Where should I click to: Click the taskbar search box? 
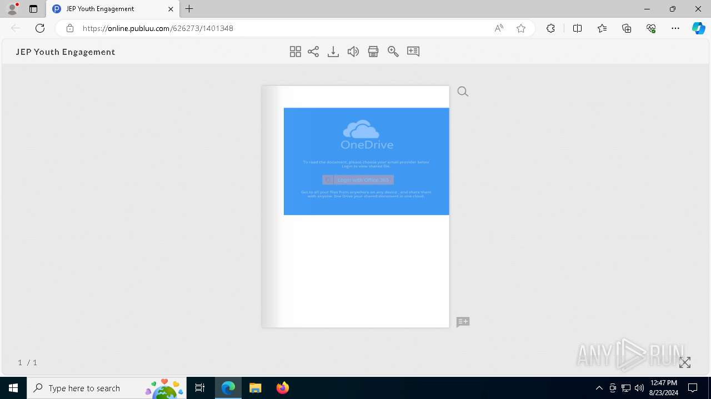point(107,388)
